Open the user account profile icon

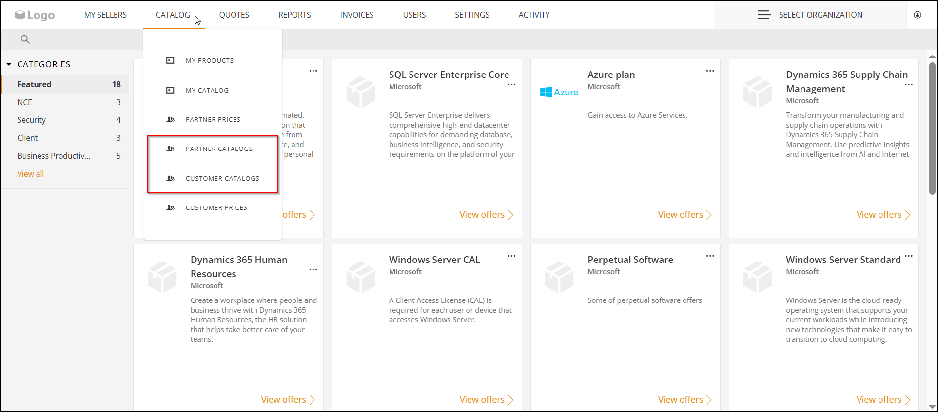coord(918,15)
